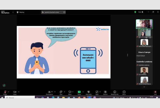160x108 pixels.
Task: Unmute the microphone with Audio button
Action: coord(5,92)
